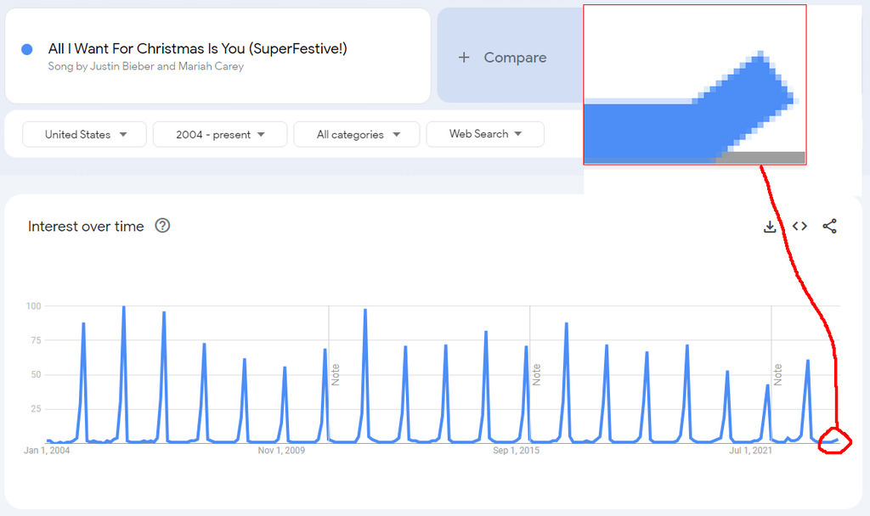Click the "Nov 1, 2009" axis date
The width and height of the screenshot is (870, 516).
pos(281,451)
